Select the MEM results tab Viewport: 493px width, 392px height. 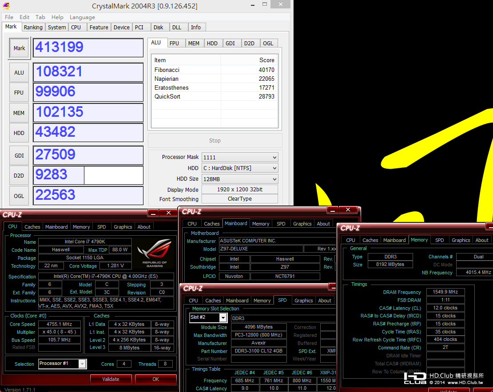point(194,44)
